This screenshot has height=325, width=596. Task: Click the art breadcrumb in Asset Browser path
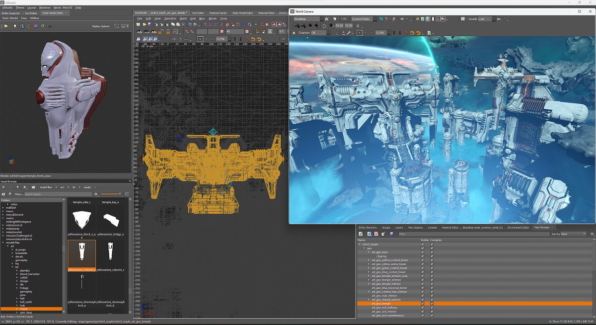63,187
